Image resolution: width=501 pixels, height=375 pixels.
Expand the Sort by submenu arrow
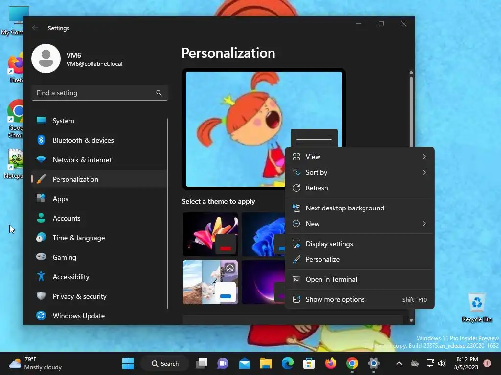424,172
